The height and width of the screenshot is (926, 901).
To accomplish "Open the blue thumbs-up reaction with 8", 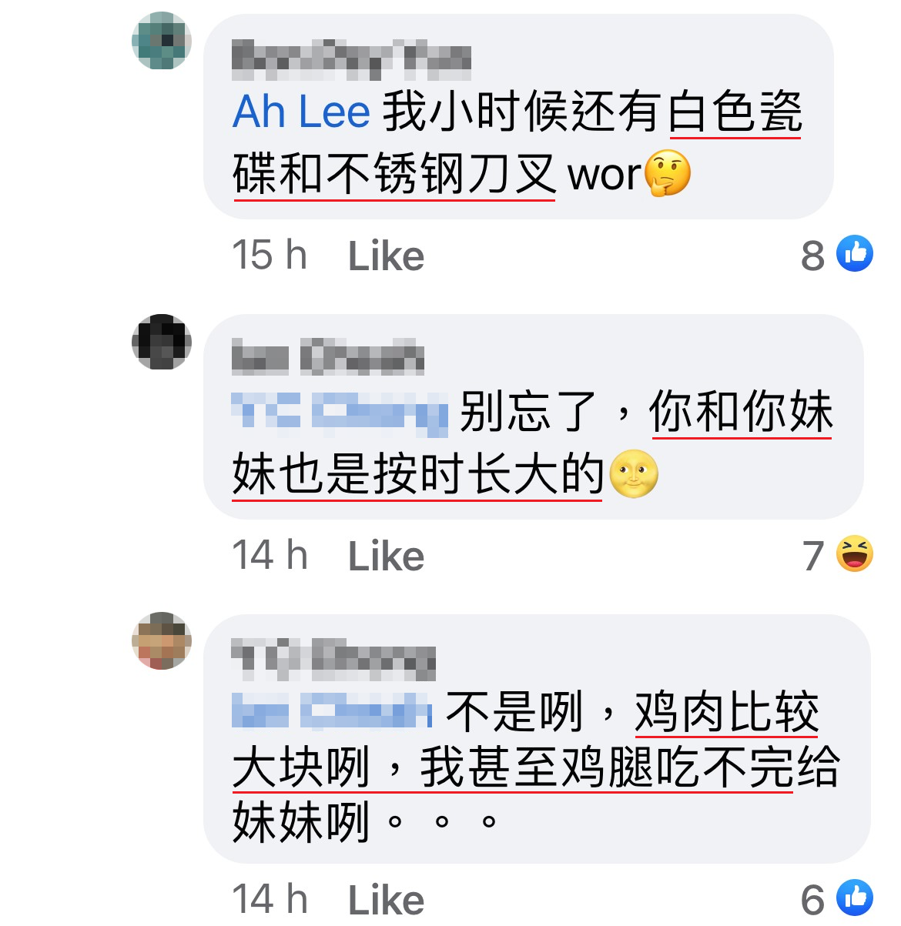I will (x=855, y=253).
